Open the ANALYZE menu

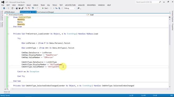point(81,5)
